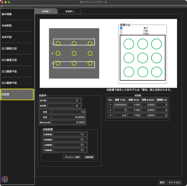Open the 本体断面 sidebar section
The height and width of the screenshot is (186, 187).
pos(17,26)
